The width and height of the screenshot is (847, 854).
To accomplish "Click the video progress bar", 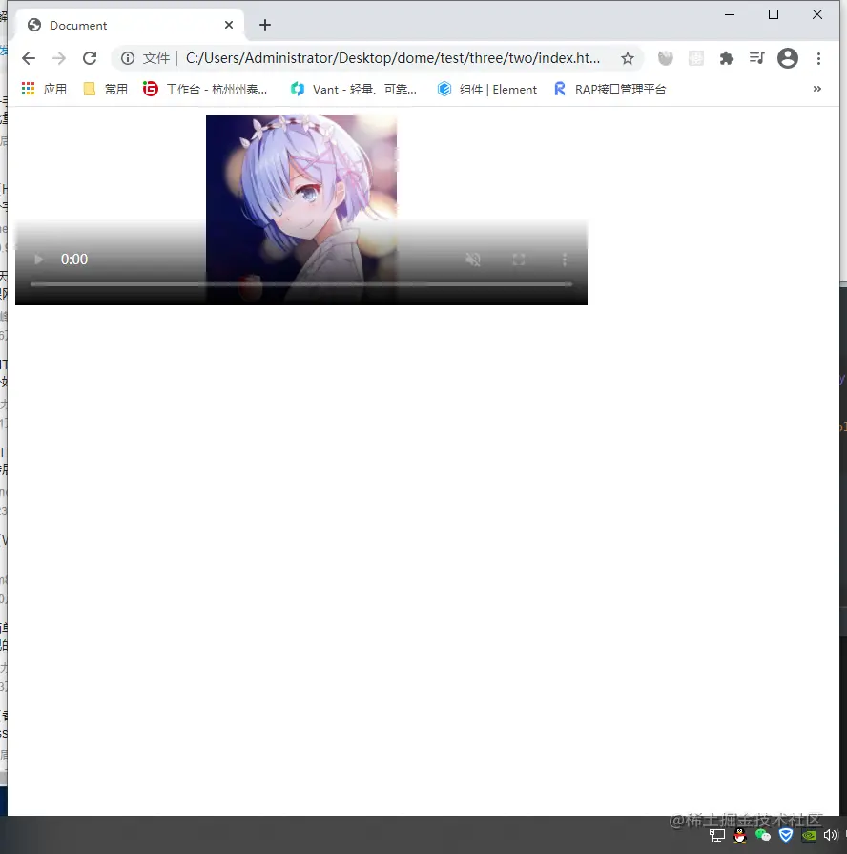I will coord(301,283).
